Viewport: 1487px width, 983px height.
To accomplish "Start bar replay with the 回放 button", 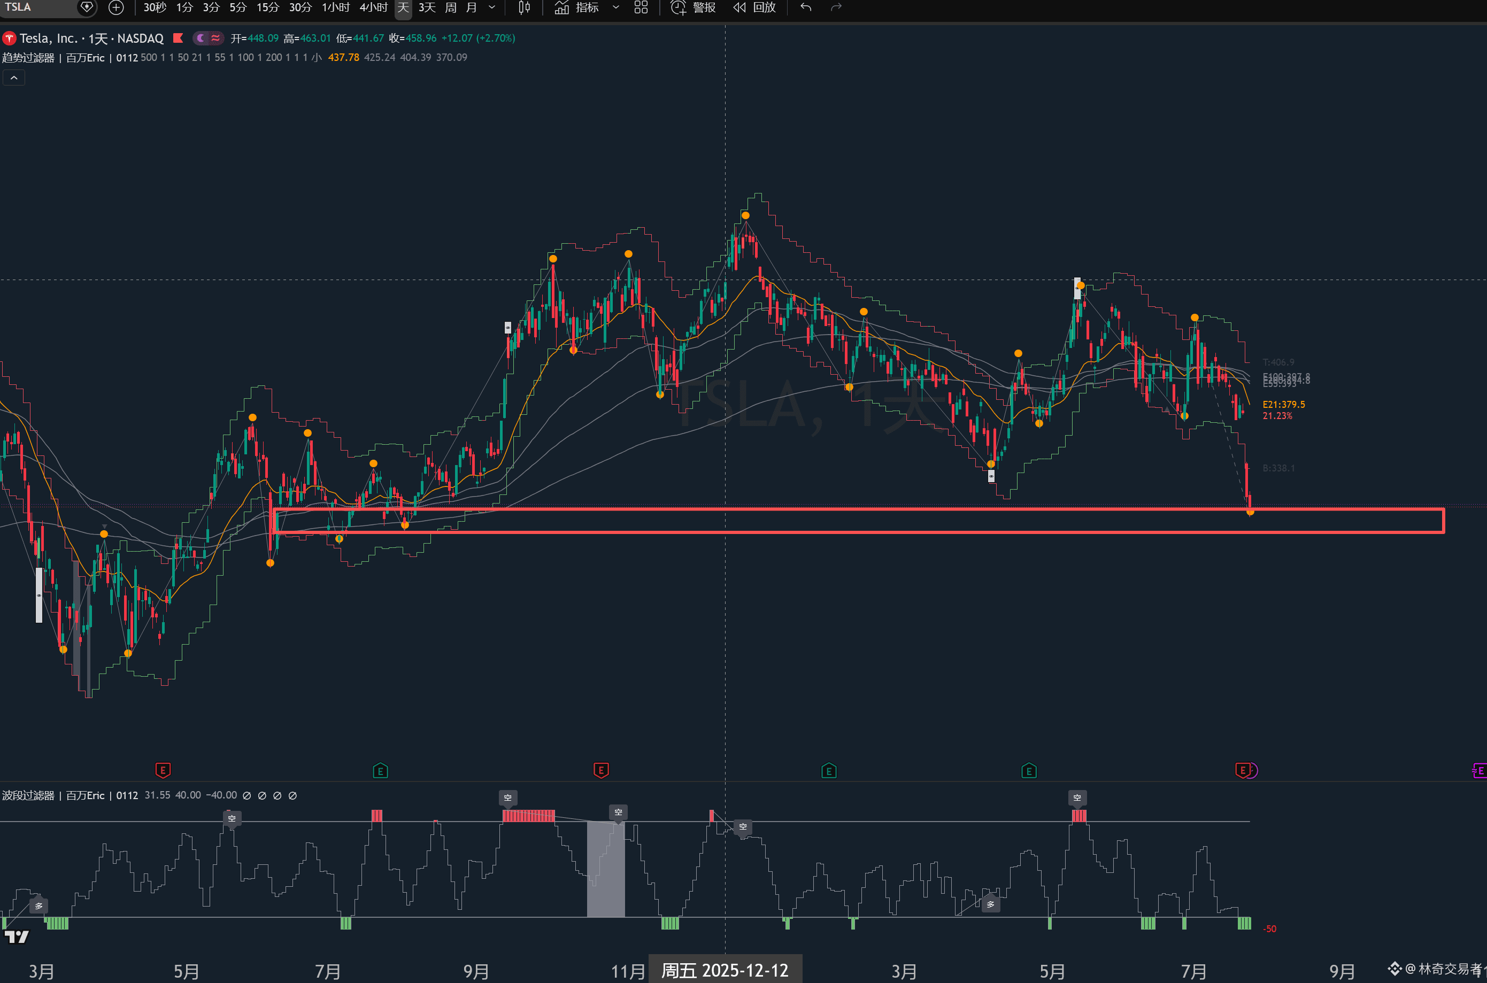I will point(755,7).
